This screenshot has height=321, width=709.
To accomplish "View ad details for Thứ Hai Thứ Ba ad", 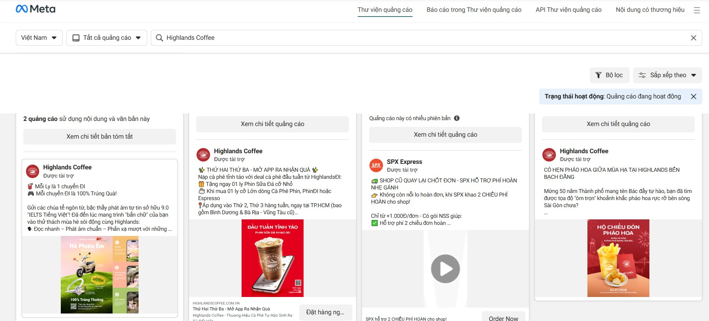I will pos(272,124).
